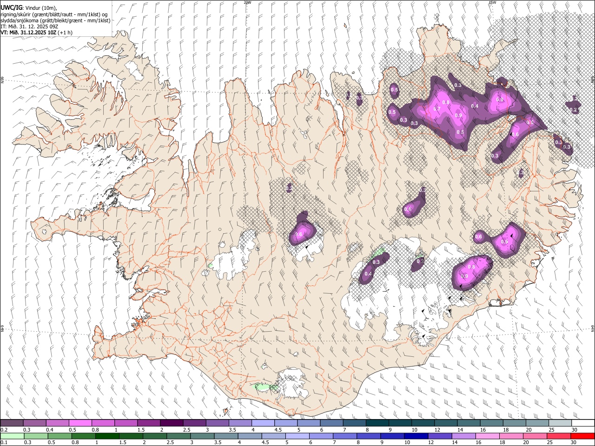Click the pink 20 swatch in the rain legend
595x446 pixels.
click(x=534, y=436)
